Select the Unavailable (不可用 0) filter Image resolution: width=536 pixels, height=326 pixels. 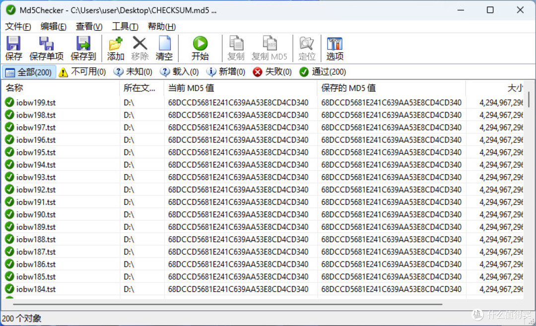point(82,72)
